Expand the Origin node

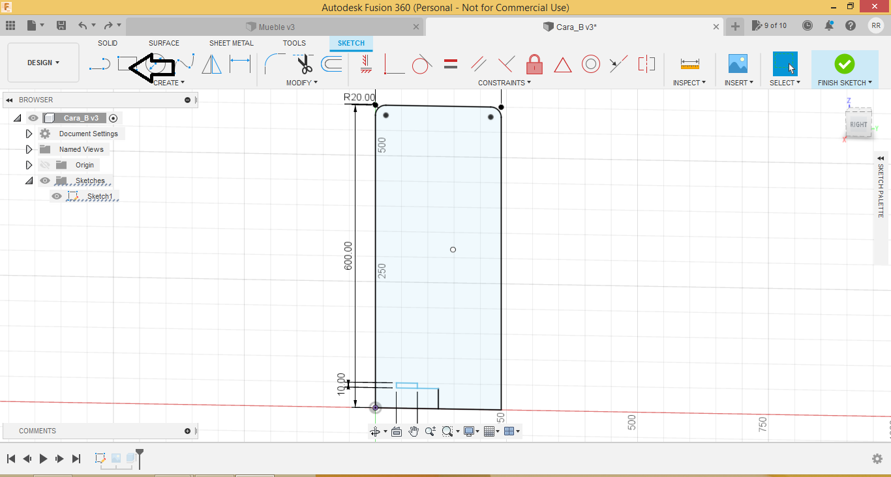pos(29,165)
